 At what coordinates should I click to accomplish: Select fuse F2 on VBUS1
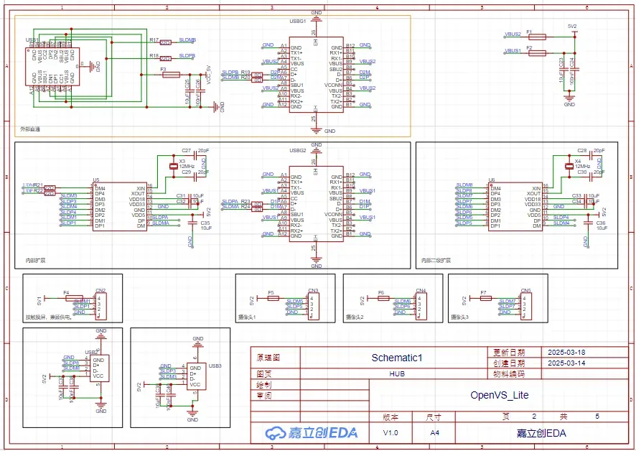point(537,52)
